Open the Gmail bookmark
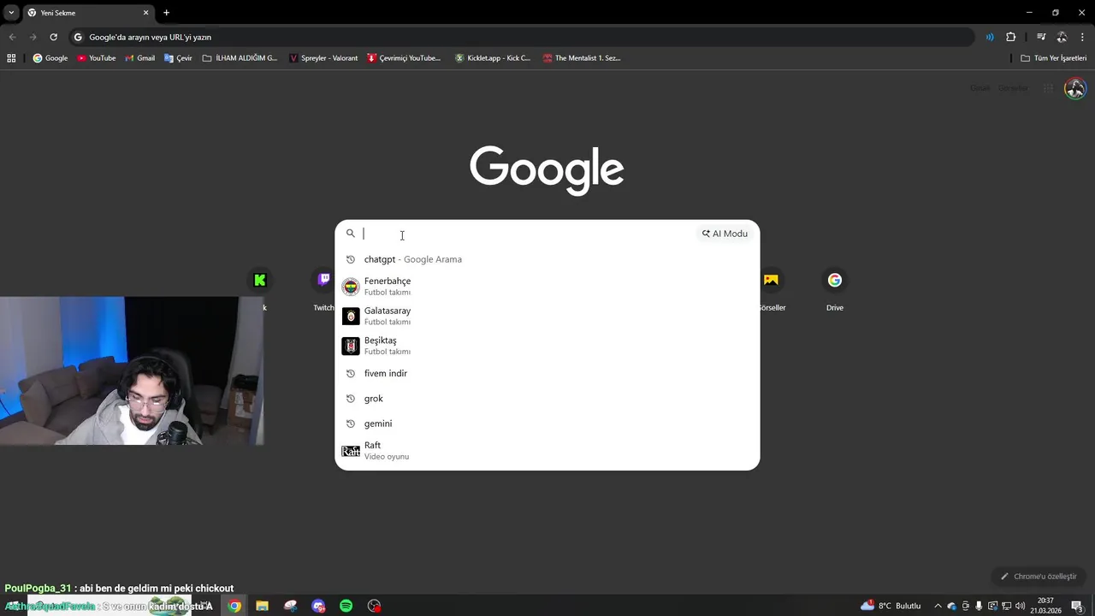The height and width of the screenshot is (616, 1095). tap(139, 58)
